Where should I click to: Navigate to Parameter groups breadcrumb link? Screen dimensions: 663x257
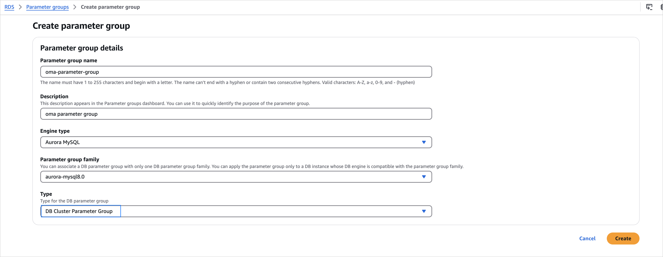coord(47,7)
